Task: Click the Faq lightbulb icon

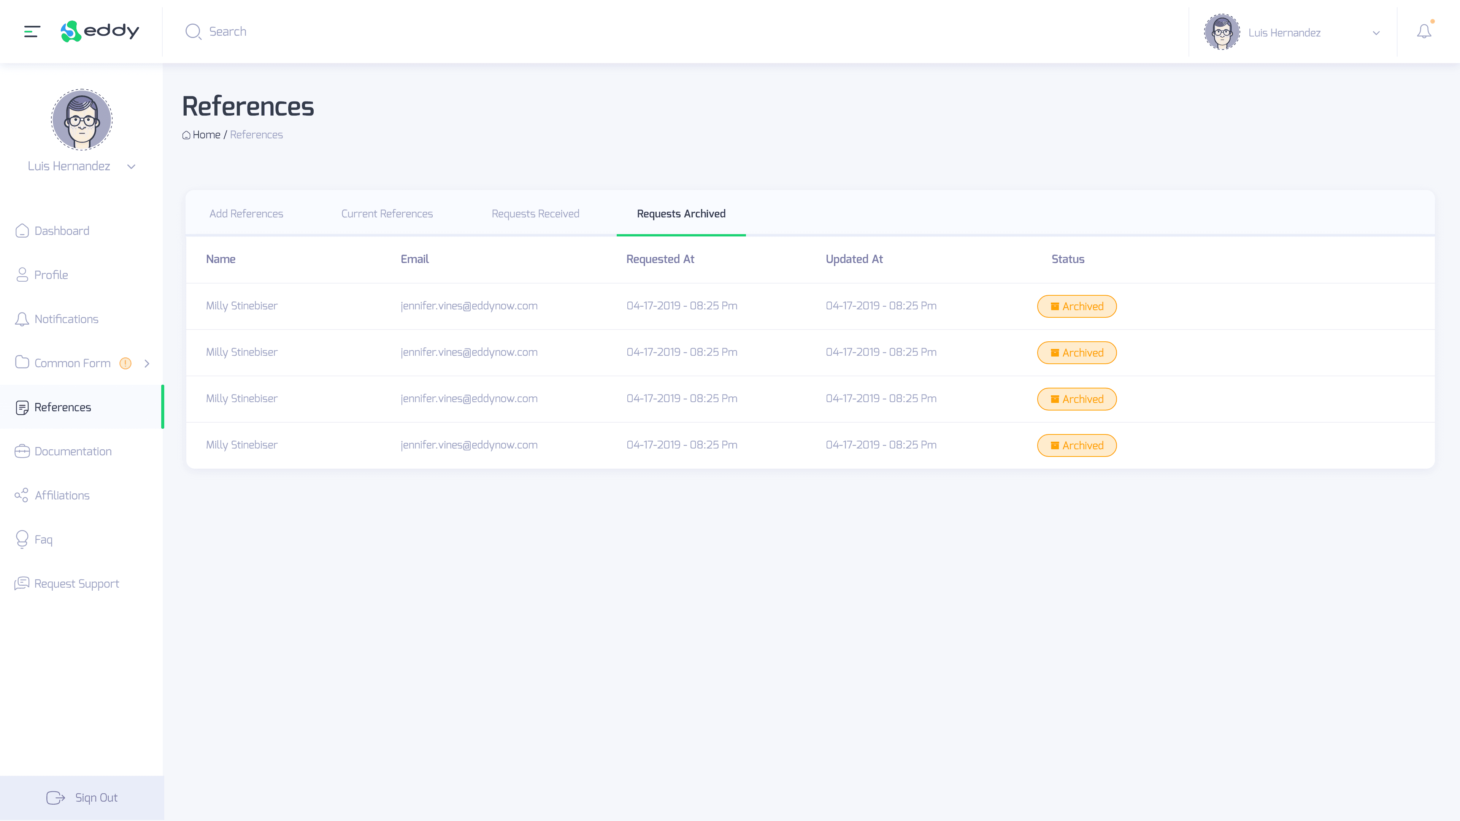Action: click(x=22, y=539)
